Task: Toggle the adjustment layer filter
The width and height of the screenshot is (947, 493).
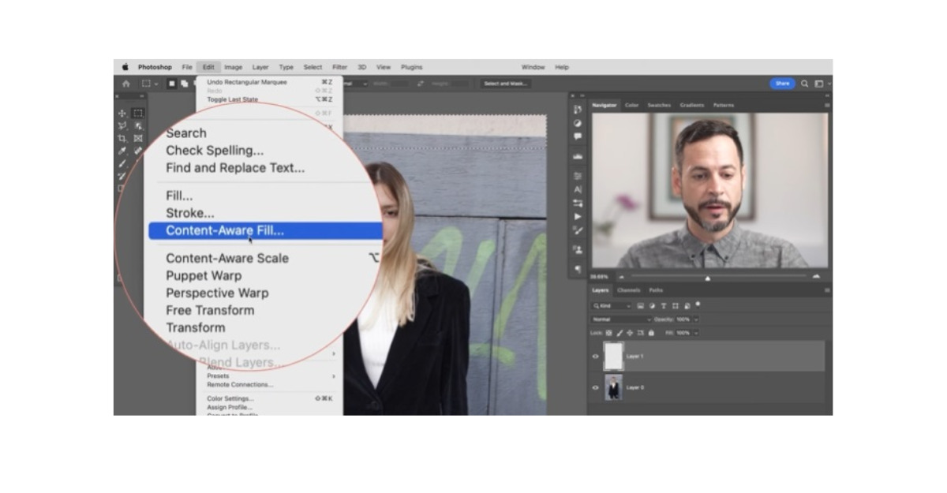Action: 652,306
